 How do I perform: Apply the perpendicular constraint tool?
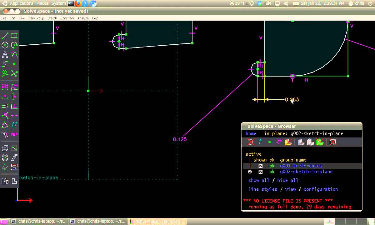click(x=14, y=106)
